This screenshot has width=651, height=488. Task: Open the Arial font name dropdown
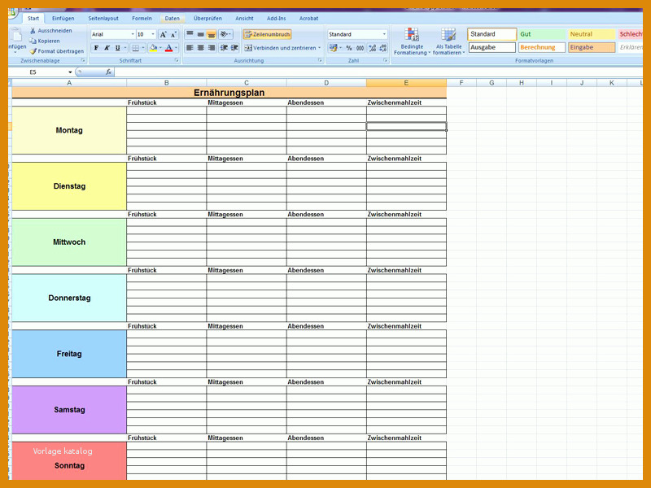(133, 34)
